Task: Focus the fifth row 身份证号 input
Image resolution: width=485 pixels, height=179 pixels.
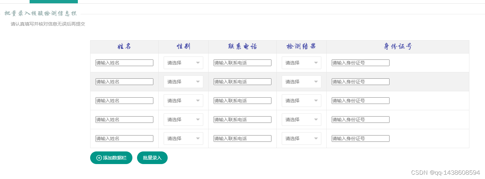Action: click(361, 138)
